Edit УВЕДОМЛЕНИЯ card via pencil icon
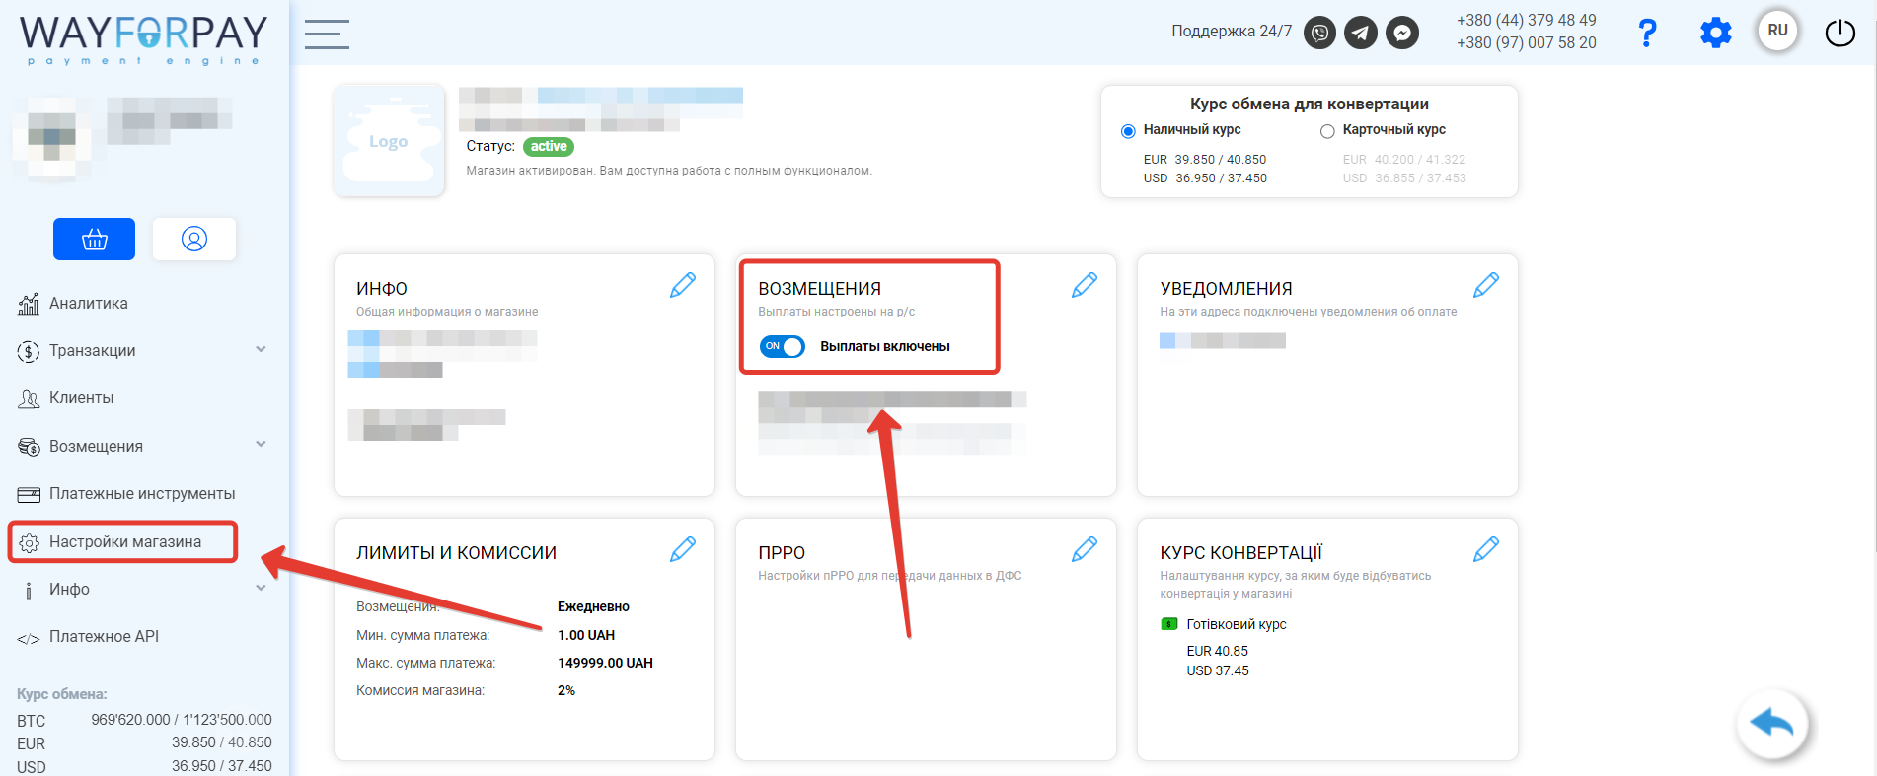 (1485, 285)
